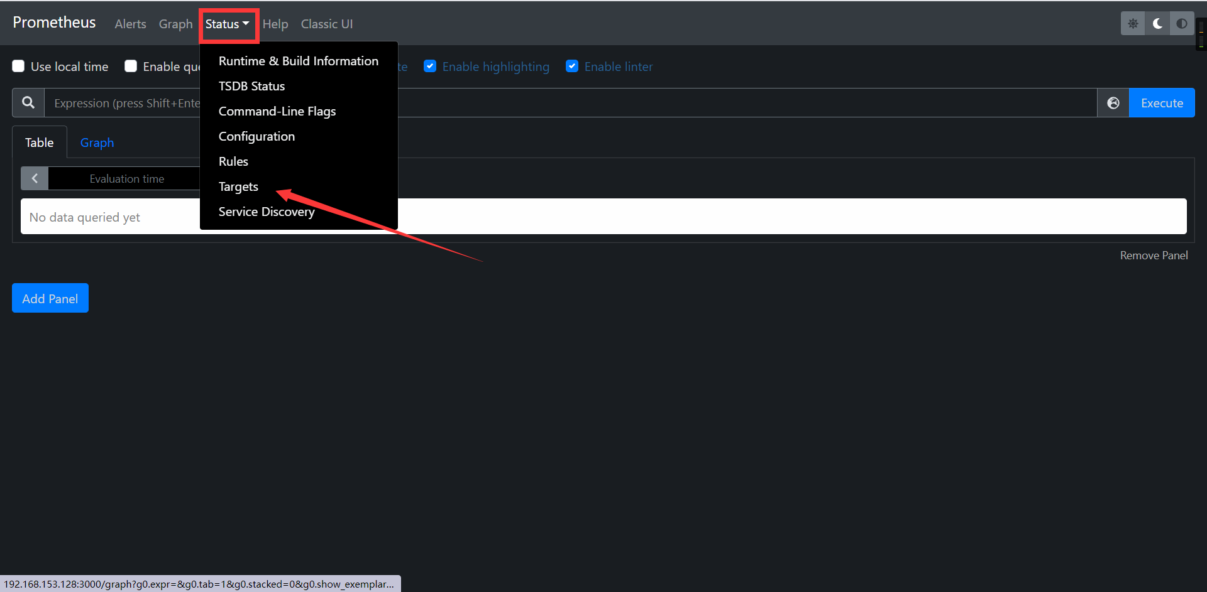Viewport: 1207px width, 592px height.
Task: Switch to the dark theme moon icon
Action: [1157, 24]
